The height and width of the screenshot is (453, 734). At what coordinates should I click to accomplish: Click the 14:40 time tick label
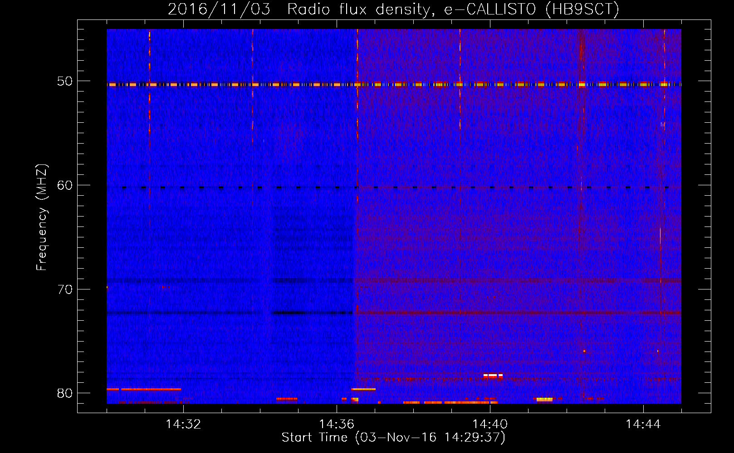[490, 424]
